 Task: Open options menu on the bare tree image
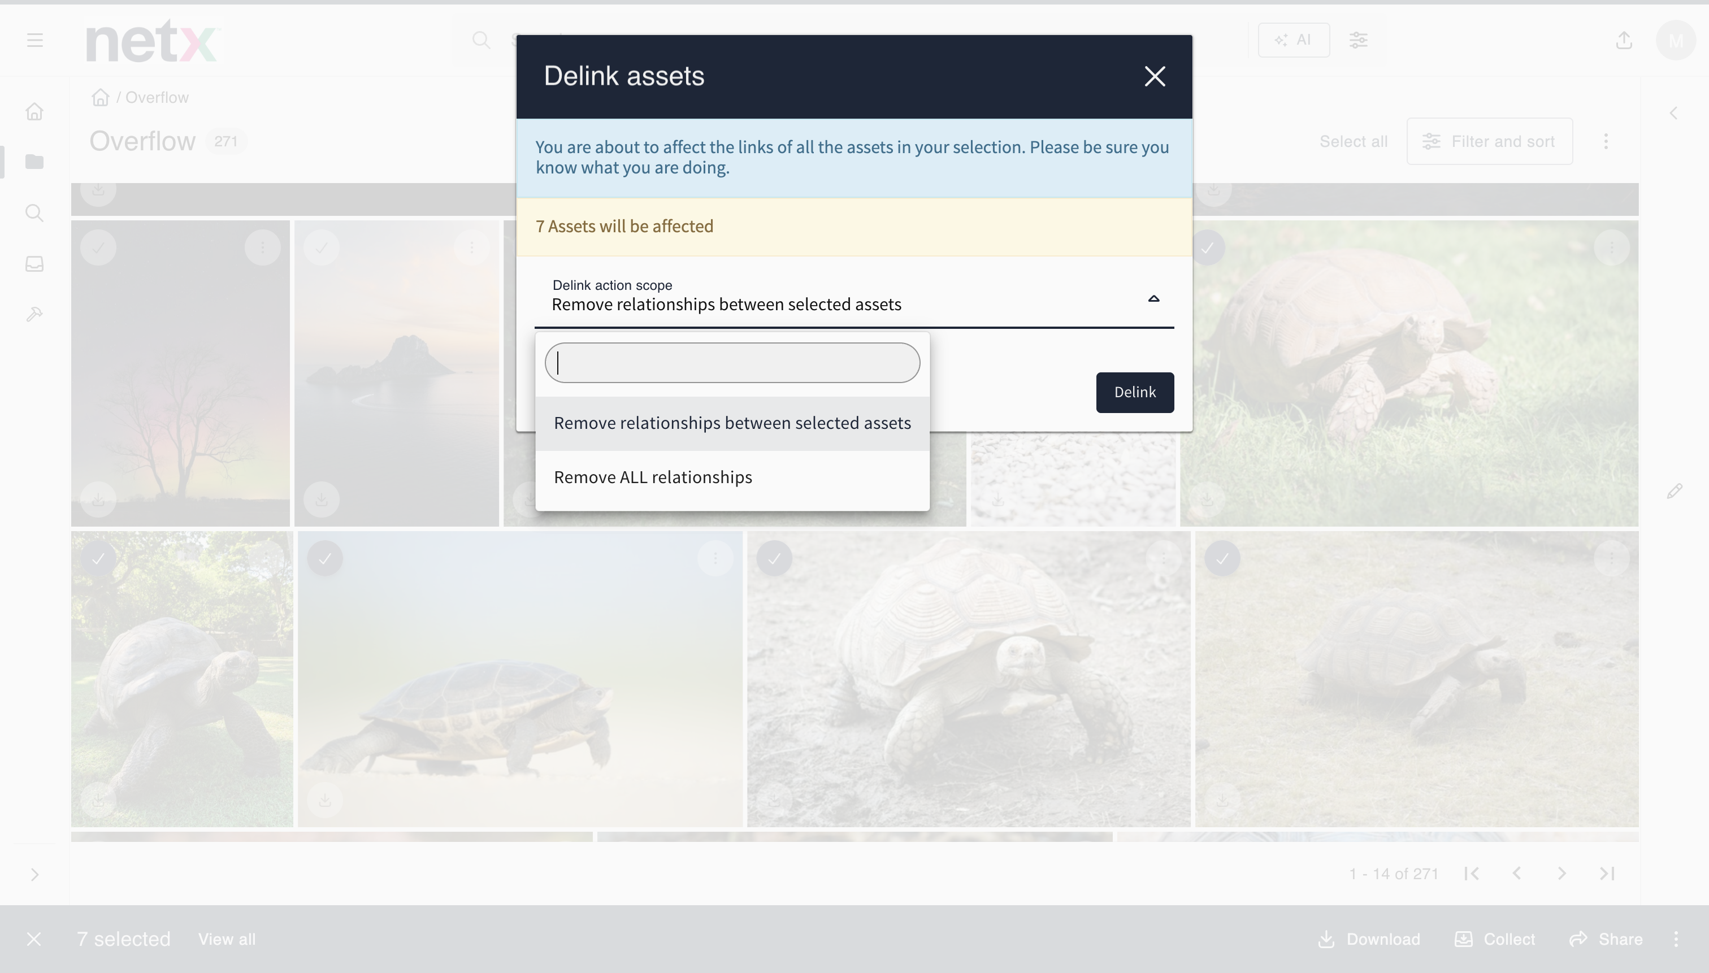(x=263, y=248)
